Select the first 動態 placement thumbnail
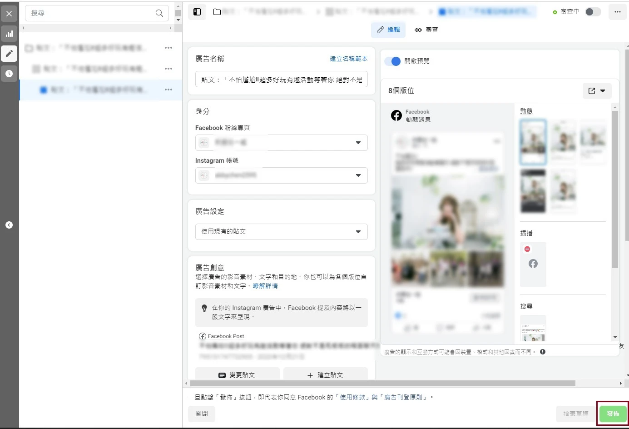629x429 pixels. tap(533, 142)
